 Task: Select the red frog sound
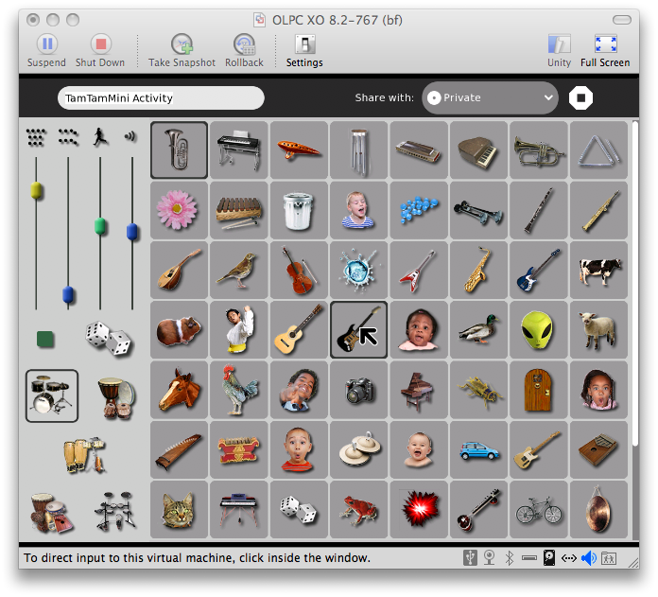[359, 510]
